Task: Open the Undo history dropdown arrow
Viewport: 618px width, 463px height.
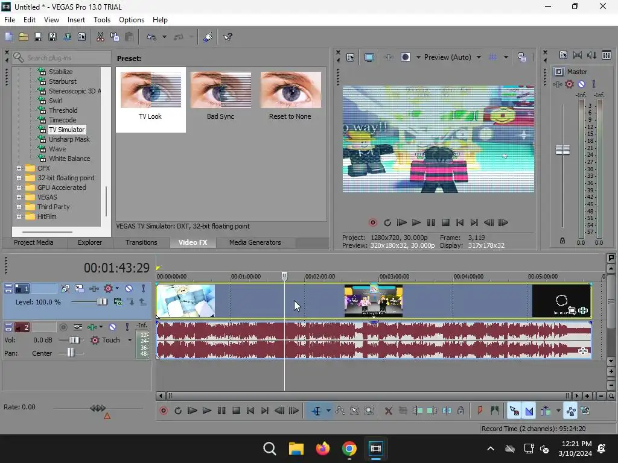Action: [x=164, y=37]
